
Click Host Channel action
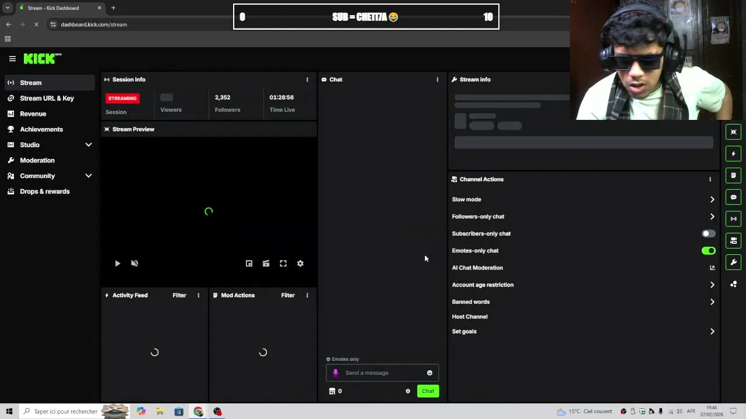470,317
